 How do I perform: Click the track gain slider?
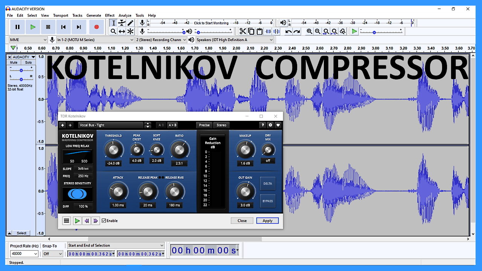(21, 70)
